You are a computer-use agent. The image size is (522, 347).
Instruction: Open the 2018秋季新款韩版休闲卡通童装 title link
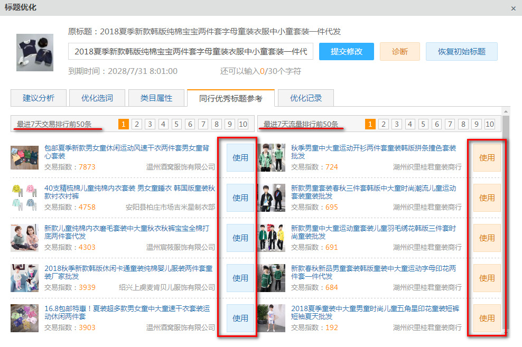point(128,272)
